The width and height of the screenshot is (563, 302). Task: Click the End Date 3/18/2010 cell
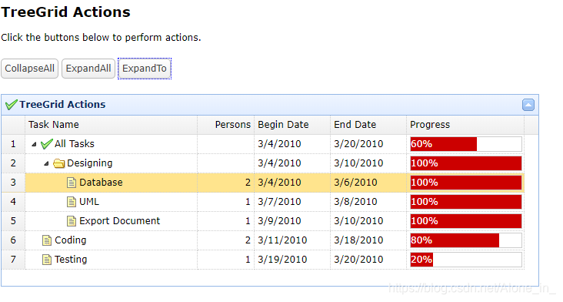tap(368, 240)
